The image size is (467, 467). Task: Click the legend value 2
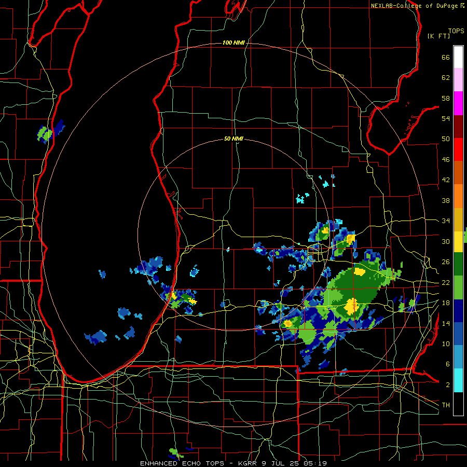click(447, 385)
